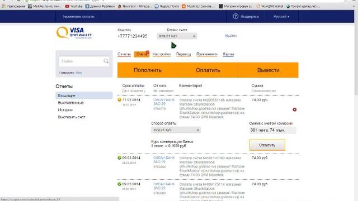Viewport: 358px width, 201px height.
Task: Open ОКЕАН БАНК link for invoice №681147300
Action: 164,160
